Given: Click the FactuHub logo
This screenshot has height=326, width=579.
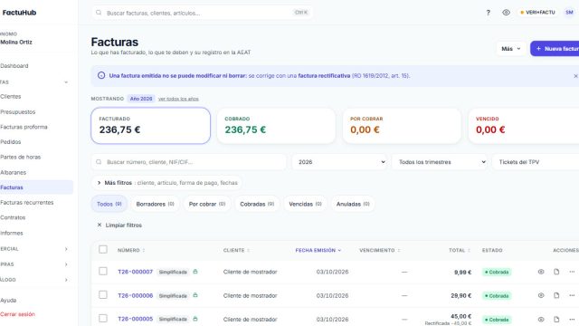Looking at the screenshot, I should tap(19, 13).
